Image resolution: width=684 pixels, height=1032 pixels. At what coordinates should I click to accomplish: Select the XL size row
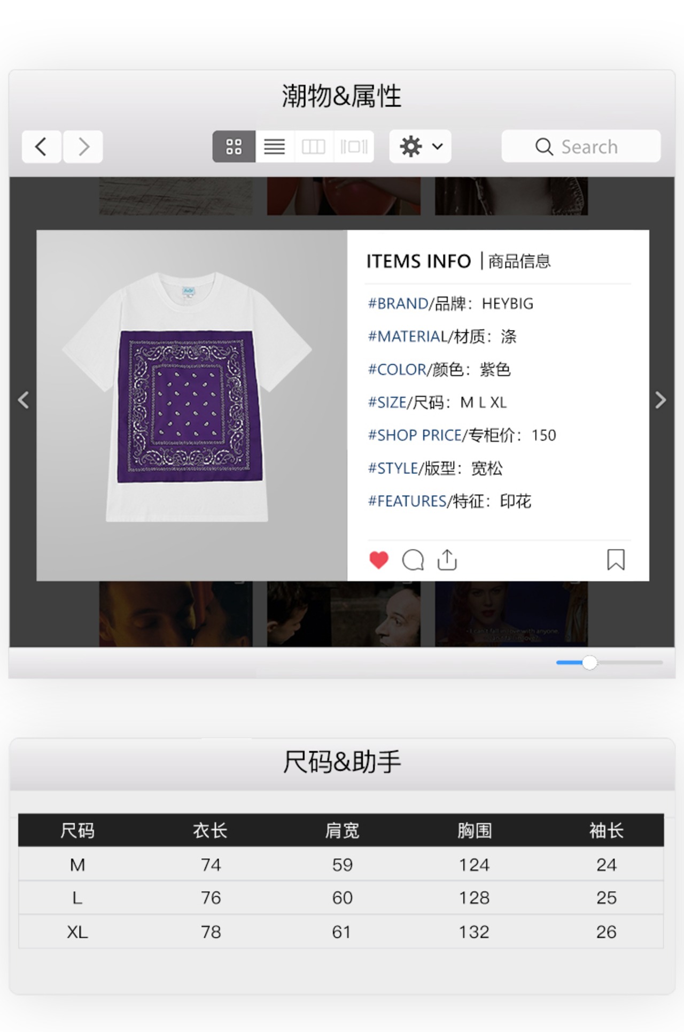pos(341,932)
